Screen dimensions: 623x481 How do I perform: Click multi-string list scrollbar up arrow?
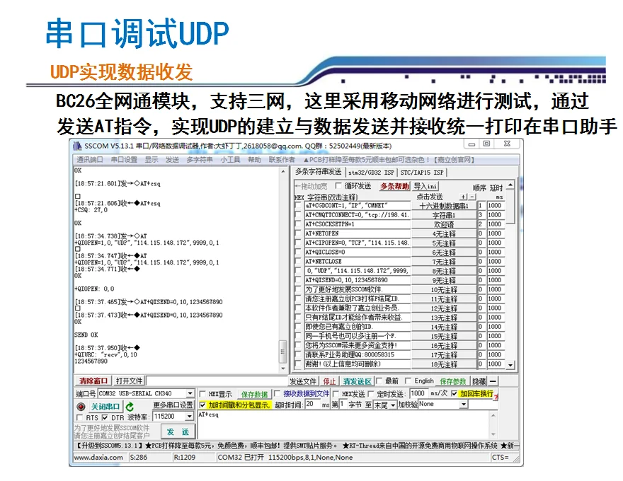tap(510, 185)
